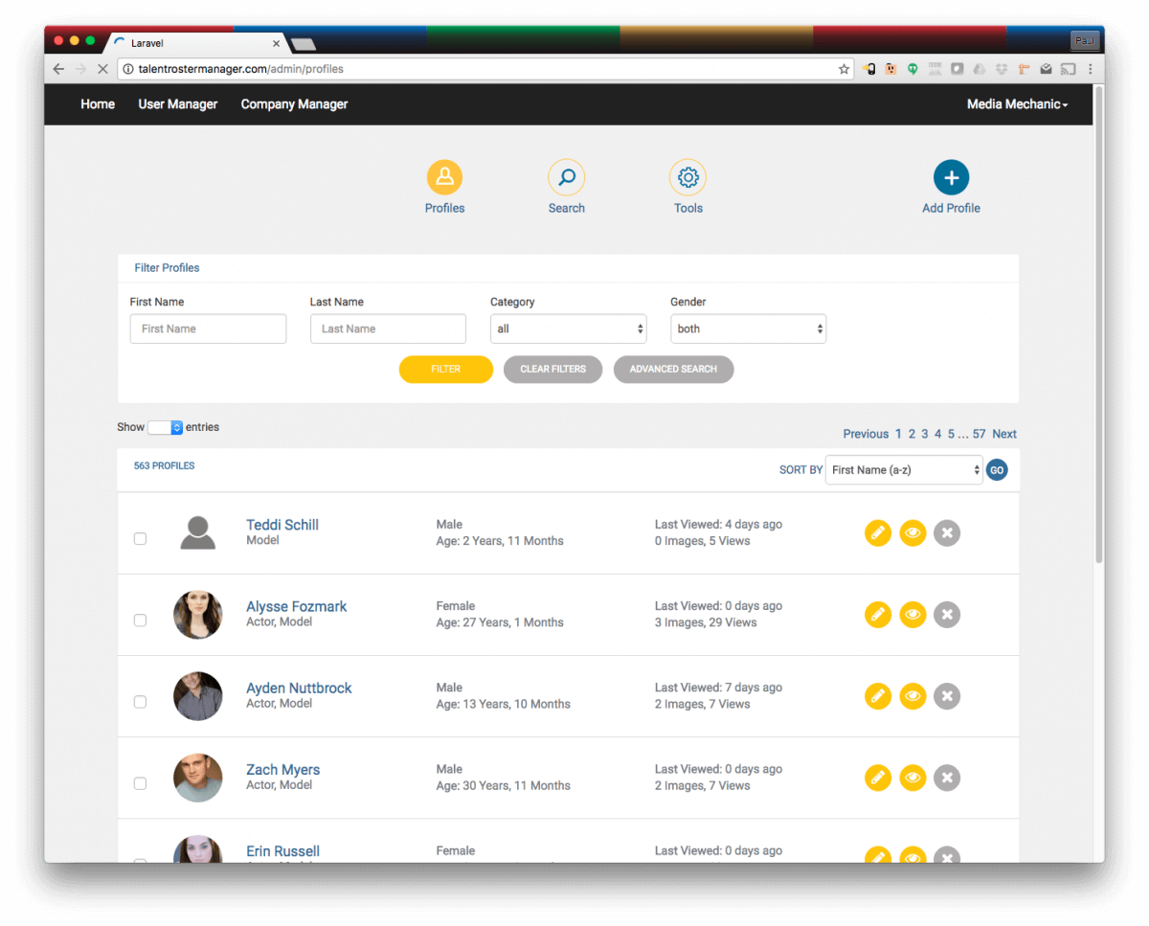Viewport: 1149px width, 926px height.
Task: Preview Zach Myers using the eye icon
Action: tap(912, 778)
